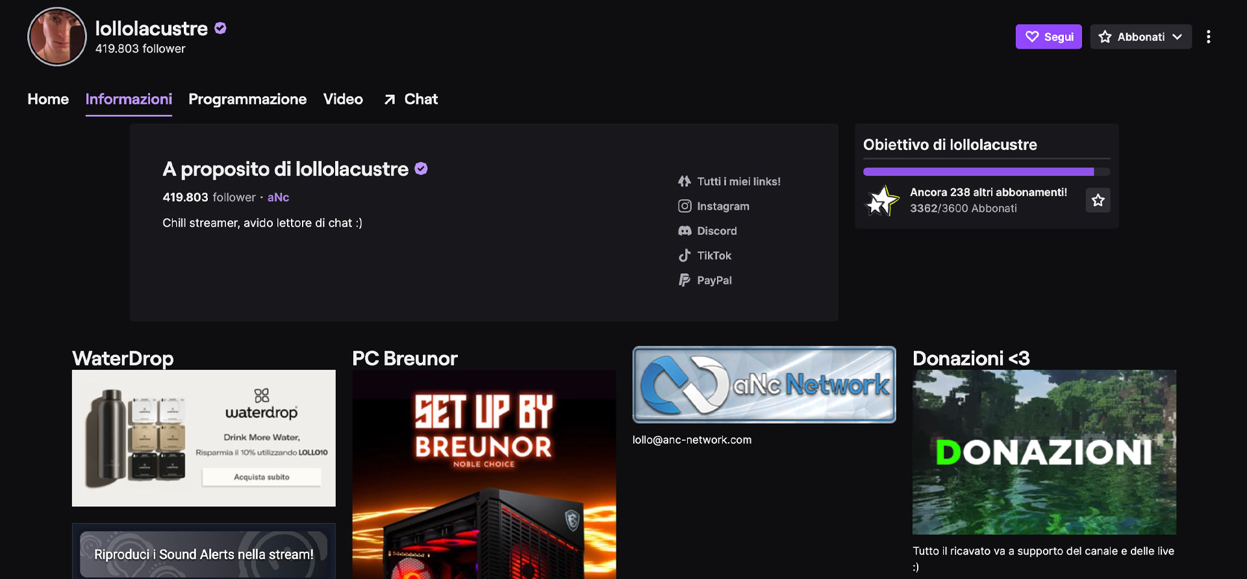Select the Informazioni tab

point(129,99)
